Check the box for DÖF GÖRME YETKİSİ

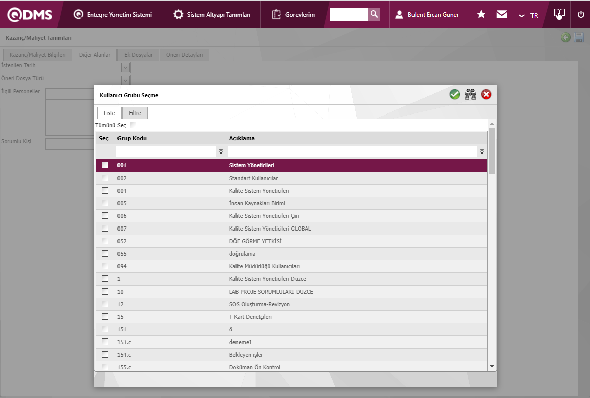click(x=105, y=241)
